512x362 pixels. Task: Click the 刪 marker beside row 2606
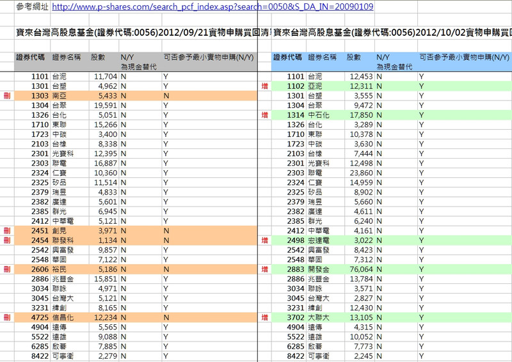(x=7, y=269)
